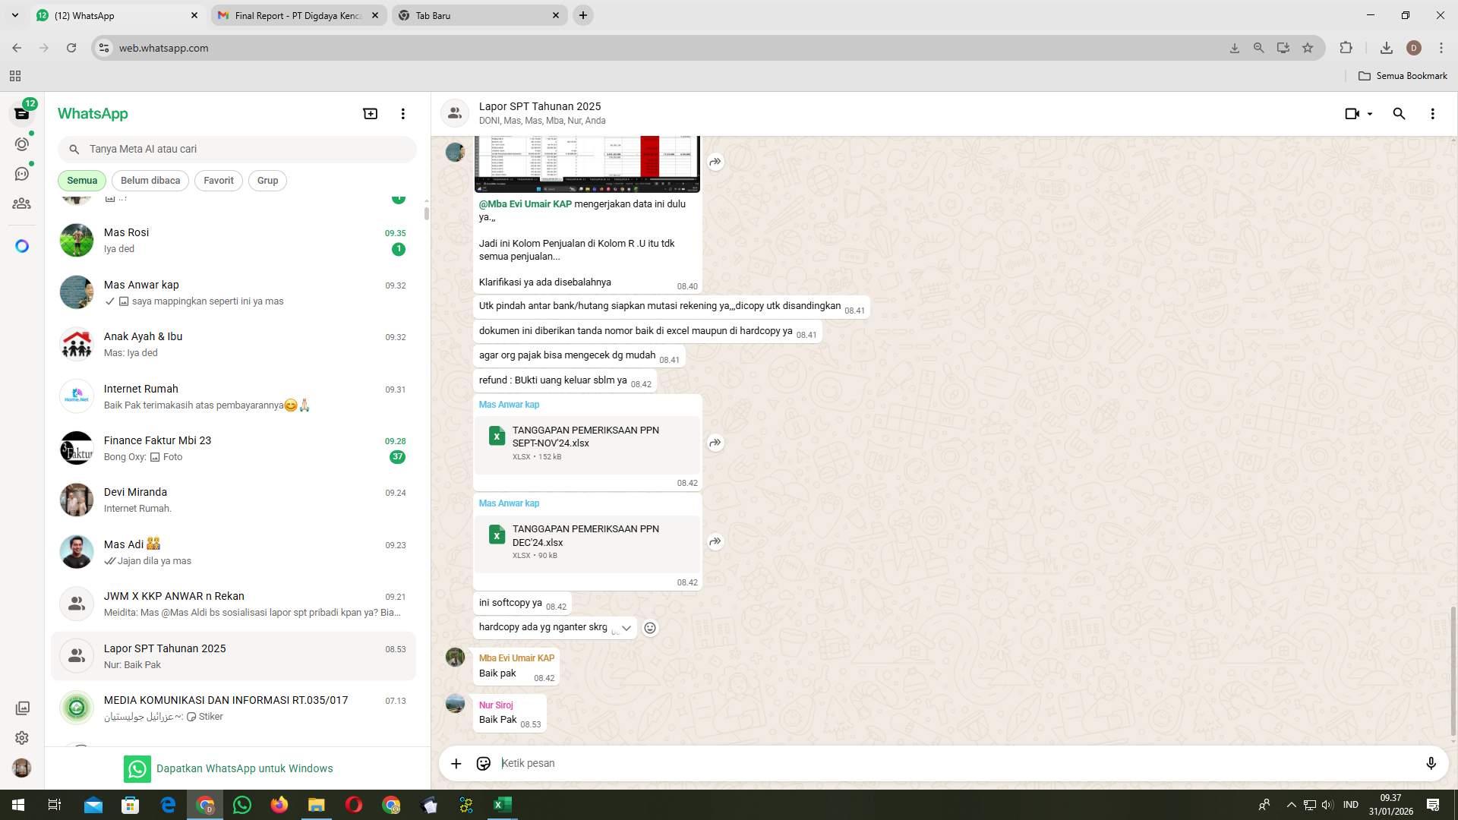Screen dimensions: 1458x820
Task: Open Excel from the taskbar
Action: 501,804
